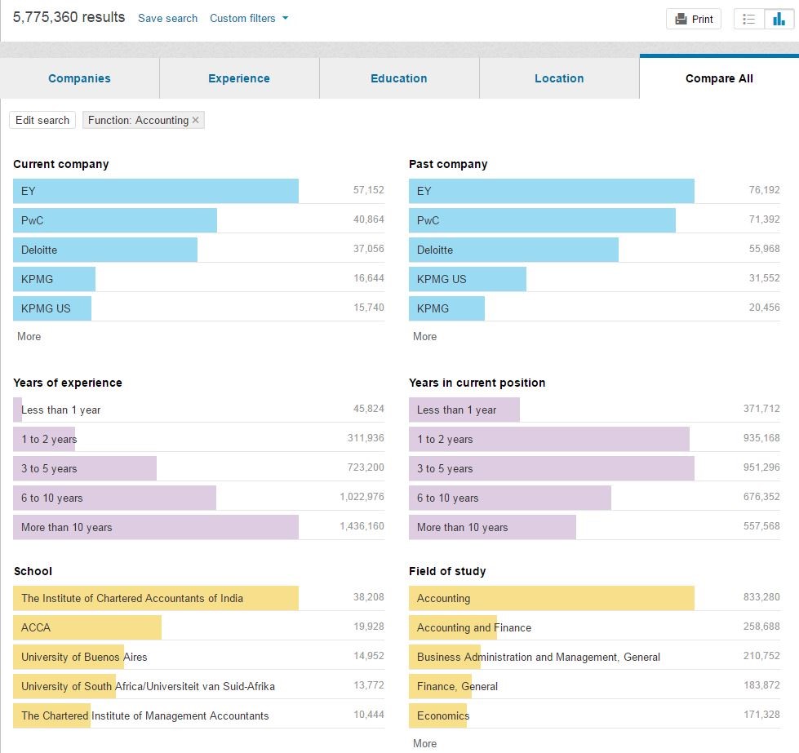Viewport: 799px width, 753px height.
Task: Select Finance, General field of study
Action: [x=594, y=687]
